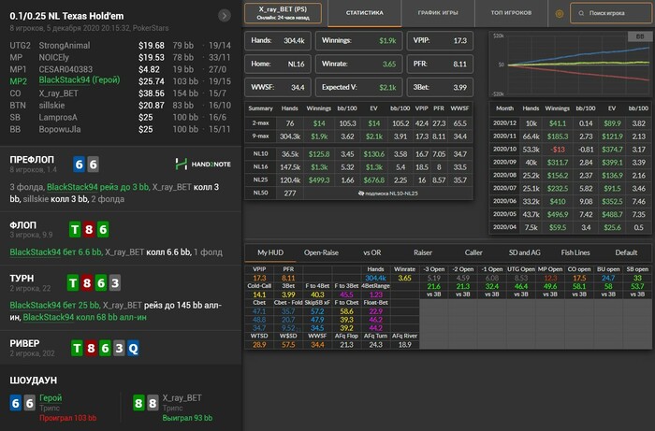The height and width of the screenshot is (431, 655).
Task: Click the Hand2Note logo
Action: pos(203,164)
